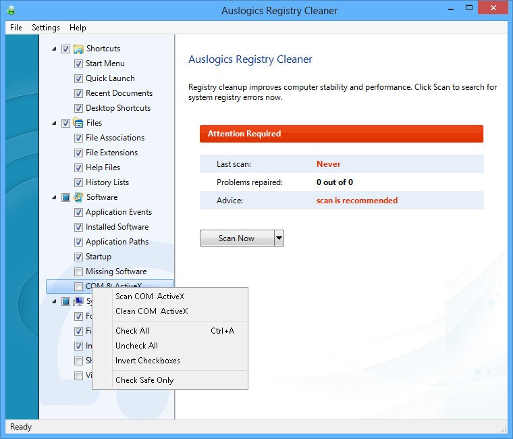The width and height of the screenshot is (513, 439).
Task: Select the Quick Launch tree label
Action: [x=110, y=78]
